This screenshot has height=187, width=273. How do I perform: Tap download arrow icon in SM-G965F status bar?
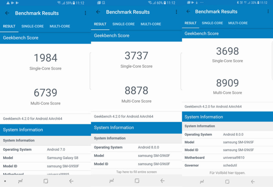197,2
